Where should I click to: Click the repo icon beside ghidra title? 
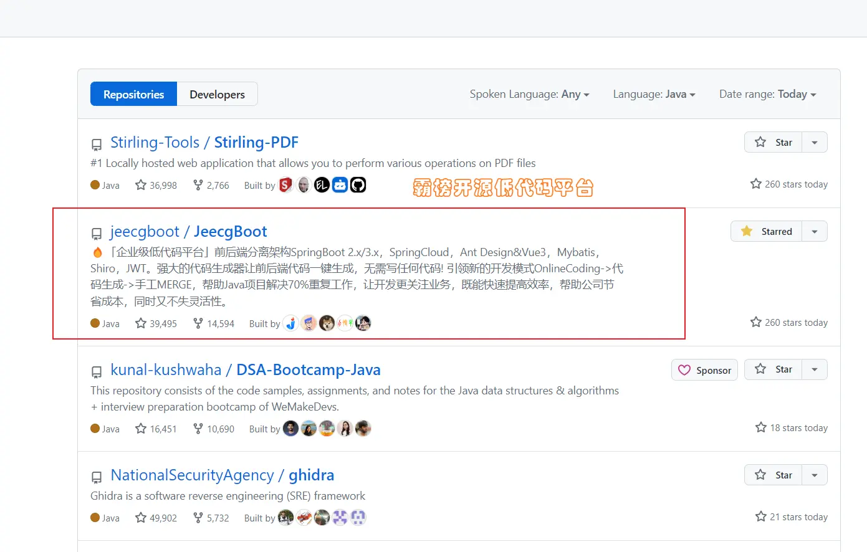pos(97,477)
